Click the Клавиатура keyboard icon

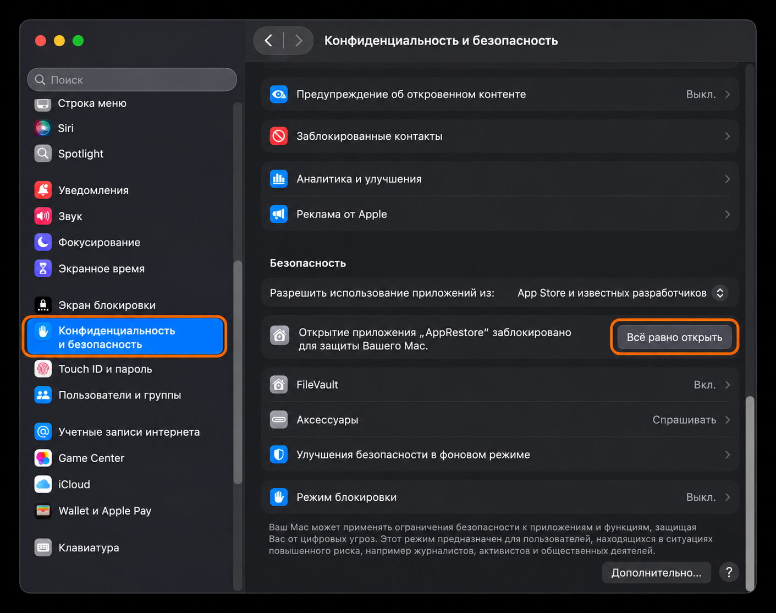tap(43, 548)
